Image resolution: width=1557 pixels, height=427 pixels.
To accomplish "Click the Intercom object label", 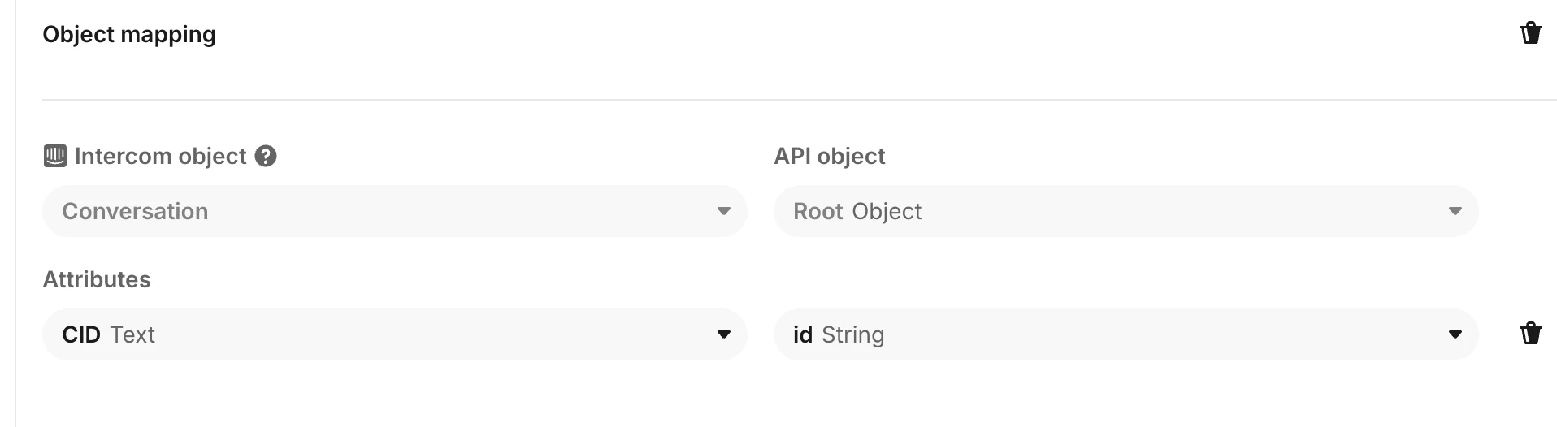I will pyautogui.click(x=160, y=156).
